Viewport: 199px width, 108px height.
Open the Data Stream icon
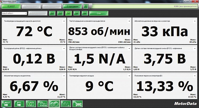click(43, 104)
